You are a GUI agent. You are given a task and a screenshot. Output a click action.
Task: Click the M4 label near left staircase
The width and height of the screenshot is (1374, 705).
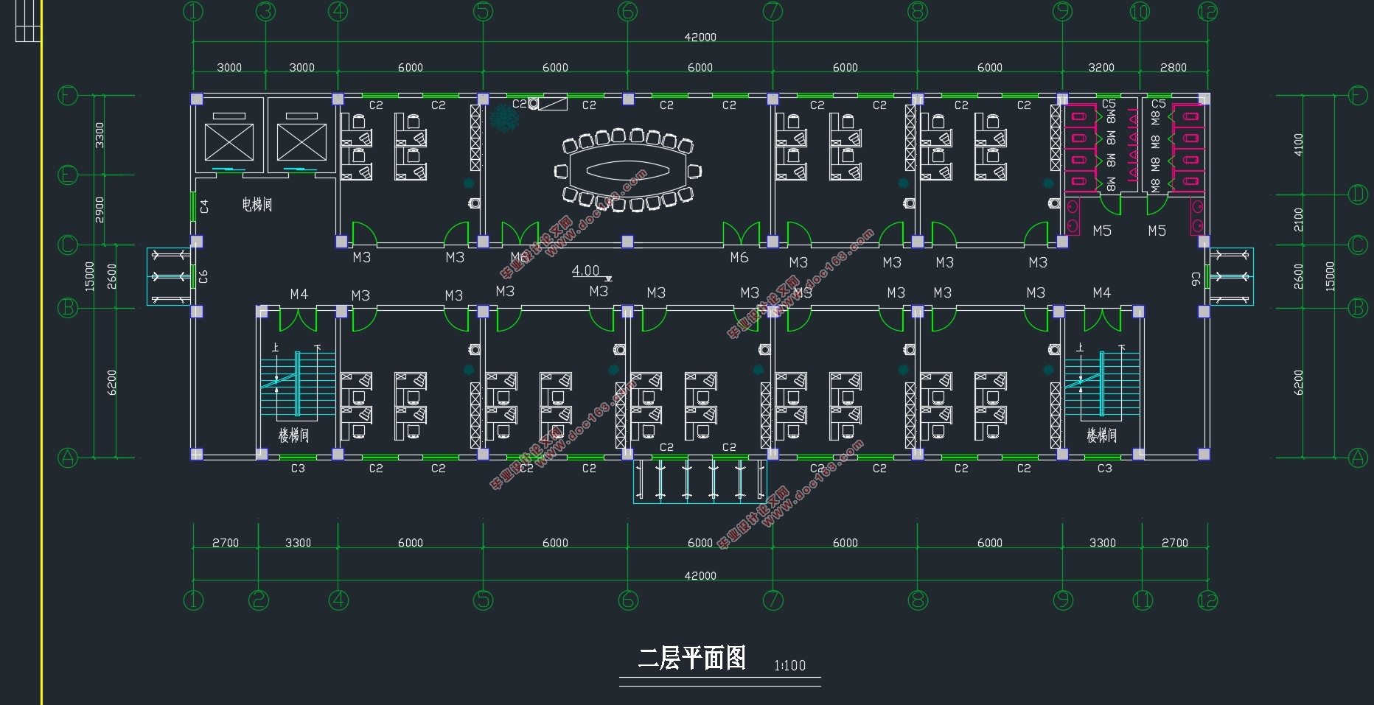299,294
